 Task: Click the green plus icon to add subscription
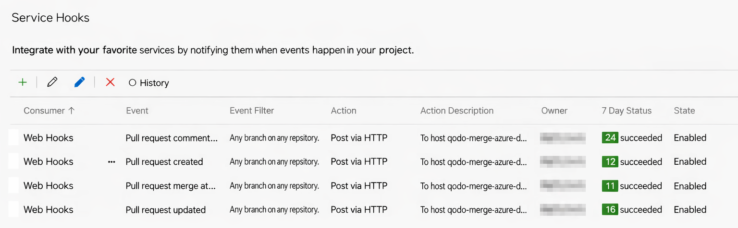click(x=22, y=82)
